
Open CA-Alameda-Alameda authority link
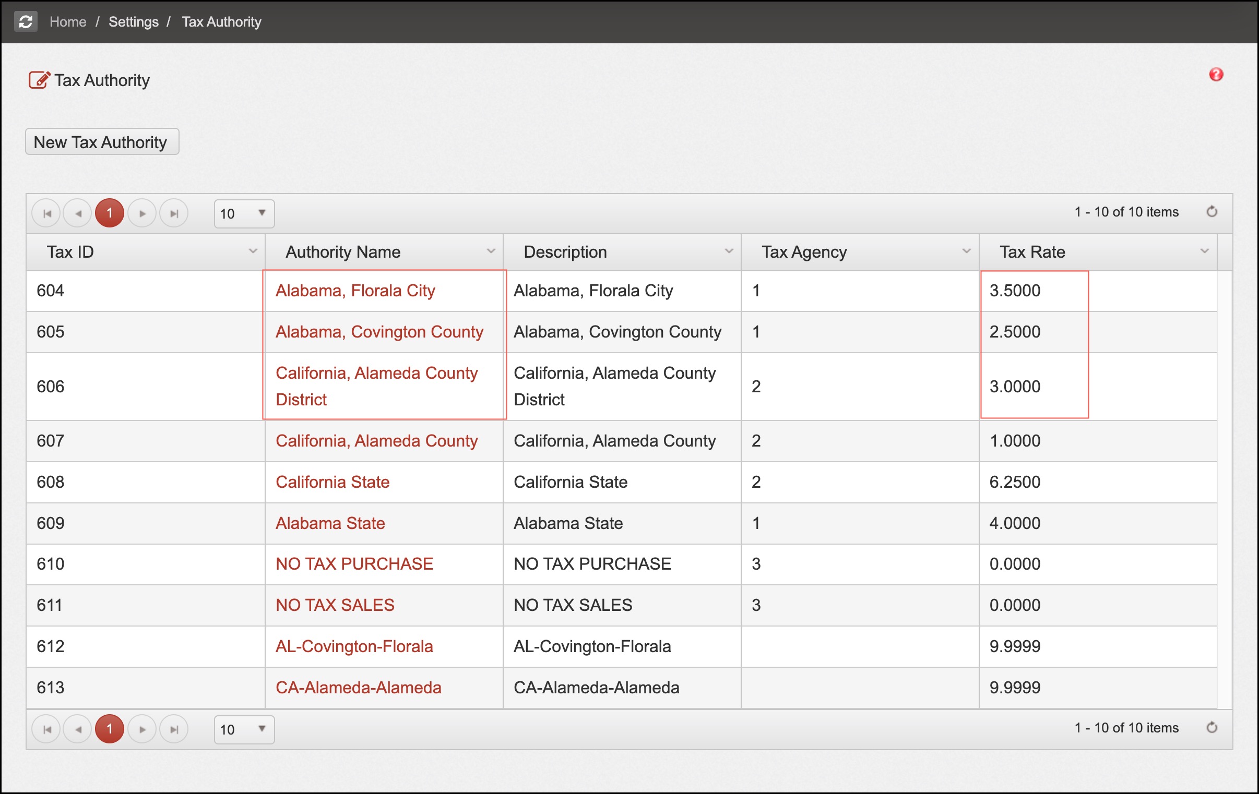(359, 688)
